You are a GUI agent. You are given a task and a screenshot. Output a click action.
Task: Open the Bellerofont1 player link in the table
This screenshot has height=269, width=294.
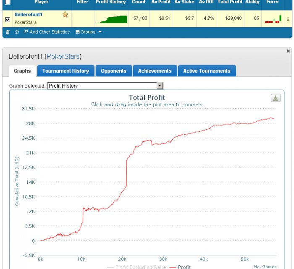click(x=28, y=14)
